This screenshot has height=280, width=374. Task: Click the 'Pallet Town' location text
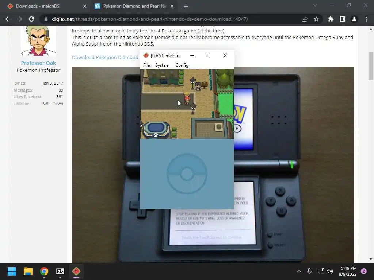(53, 104)
